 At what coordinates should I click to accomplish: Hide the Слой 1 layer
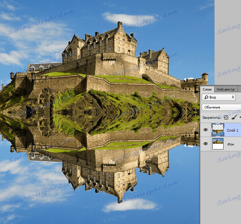[206, 130]
